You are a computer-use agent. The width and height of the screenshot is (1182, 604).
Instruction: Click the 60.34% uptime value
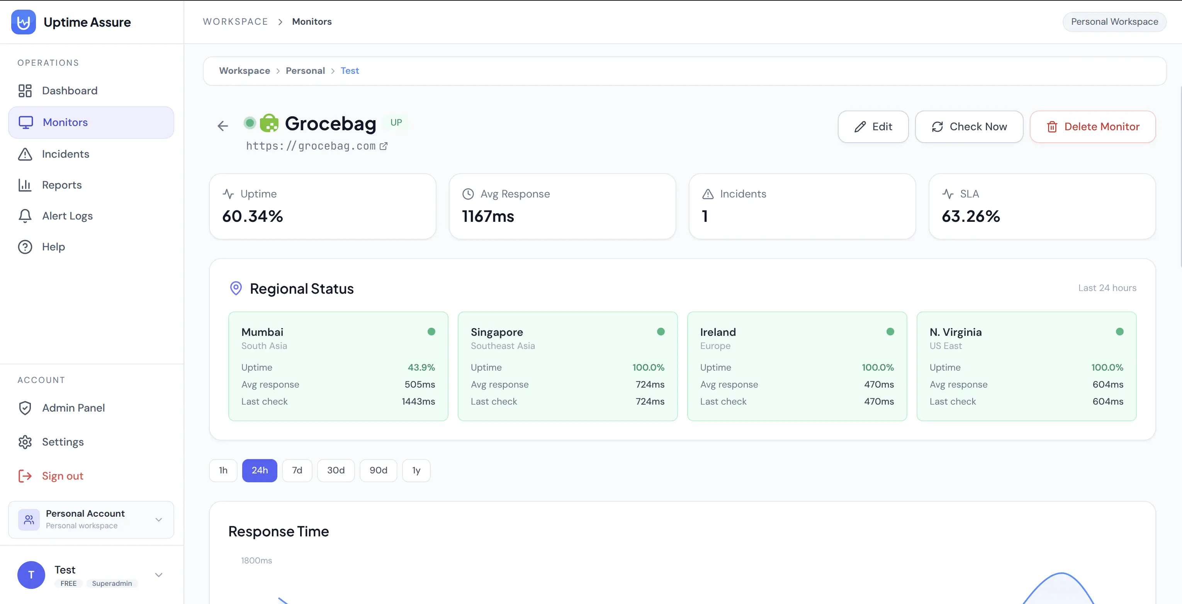[252, 216]
